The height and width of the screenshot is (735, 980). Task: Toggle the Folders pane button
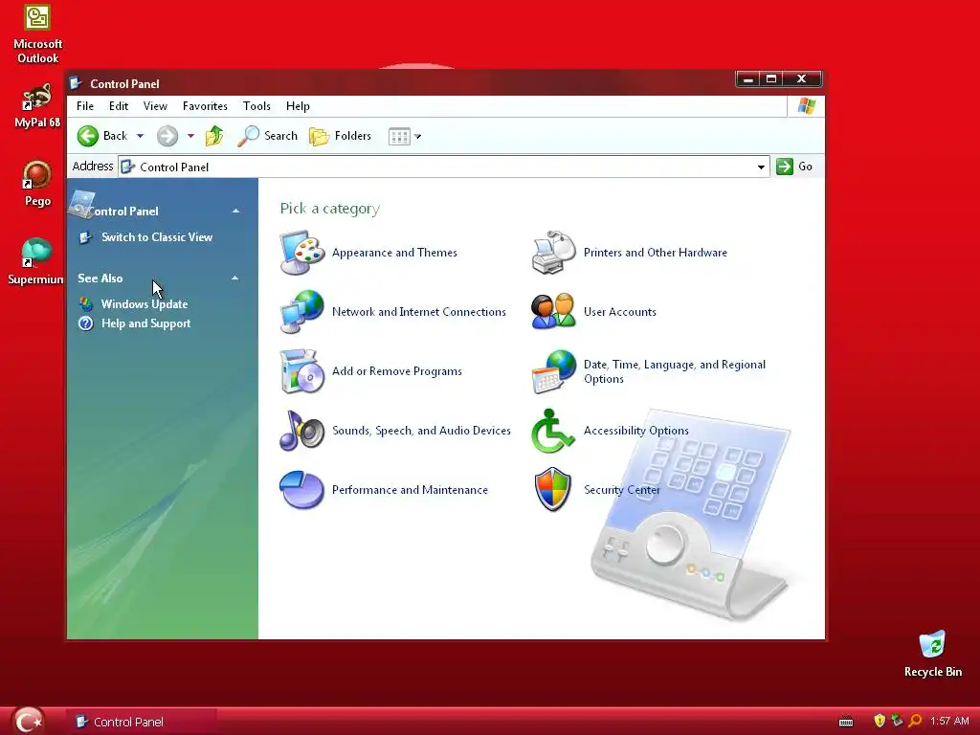[340, 136]
